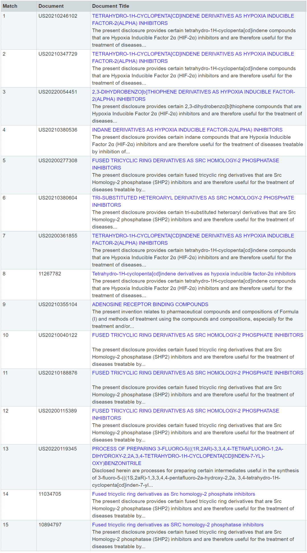This screenshot has height=553, width=307.
Task: Click the abstract mentioning certain indane compounds
Action: point(198,144)
